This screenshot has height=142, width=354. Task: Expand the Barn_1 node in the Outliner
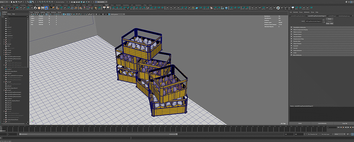(4, 55)
